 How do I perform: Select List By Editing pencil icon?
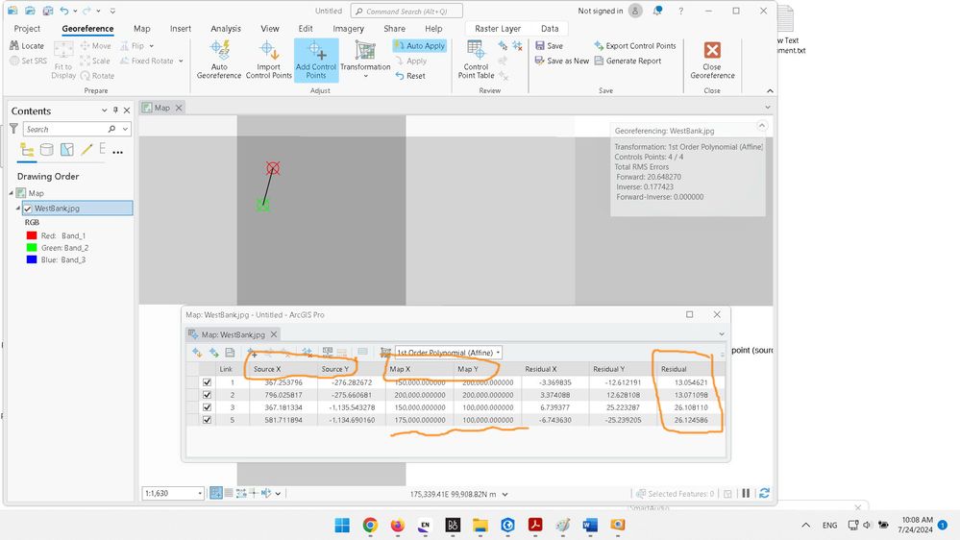tap(86, 149)
